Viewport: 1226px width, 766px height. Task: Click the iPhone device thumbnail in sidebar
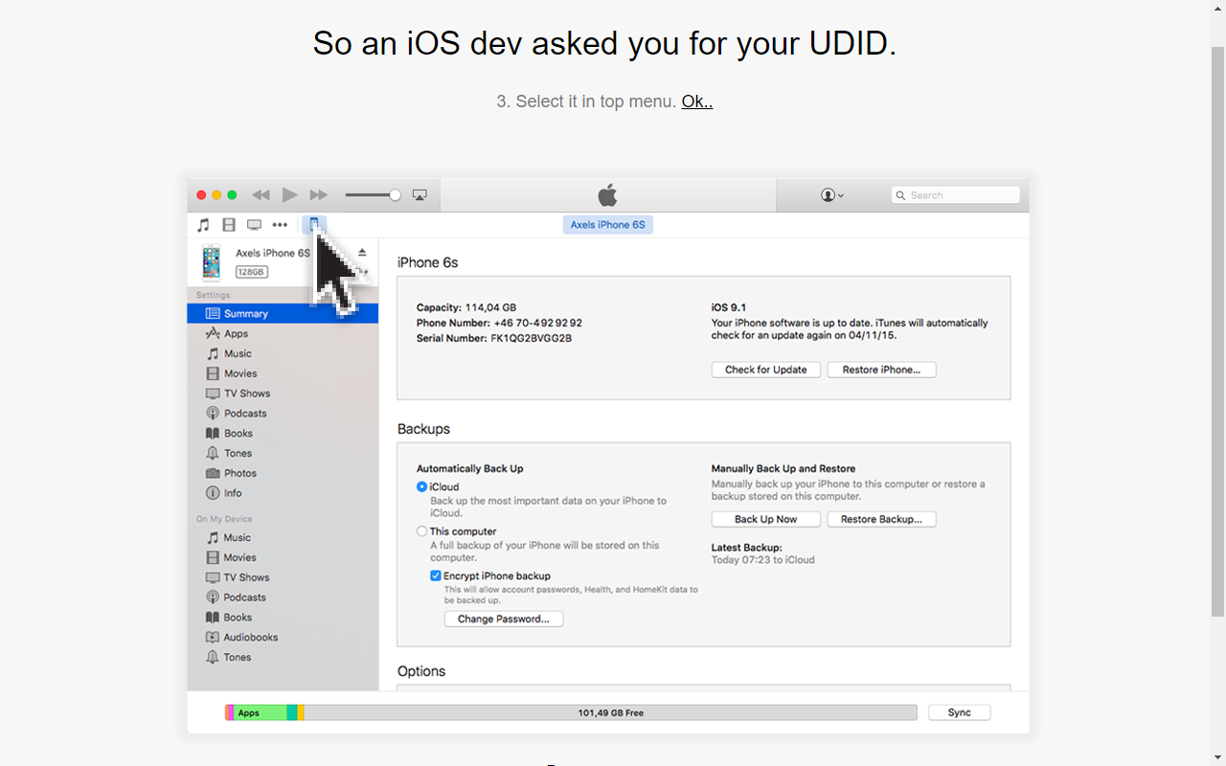point(212,262)
